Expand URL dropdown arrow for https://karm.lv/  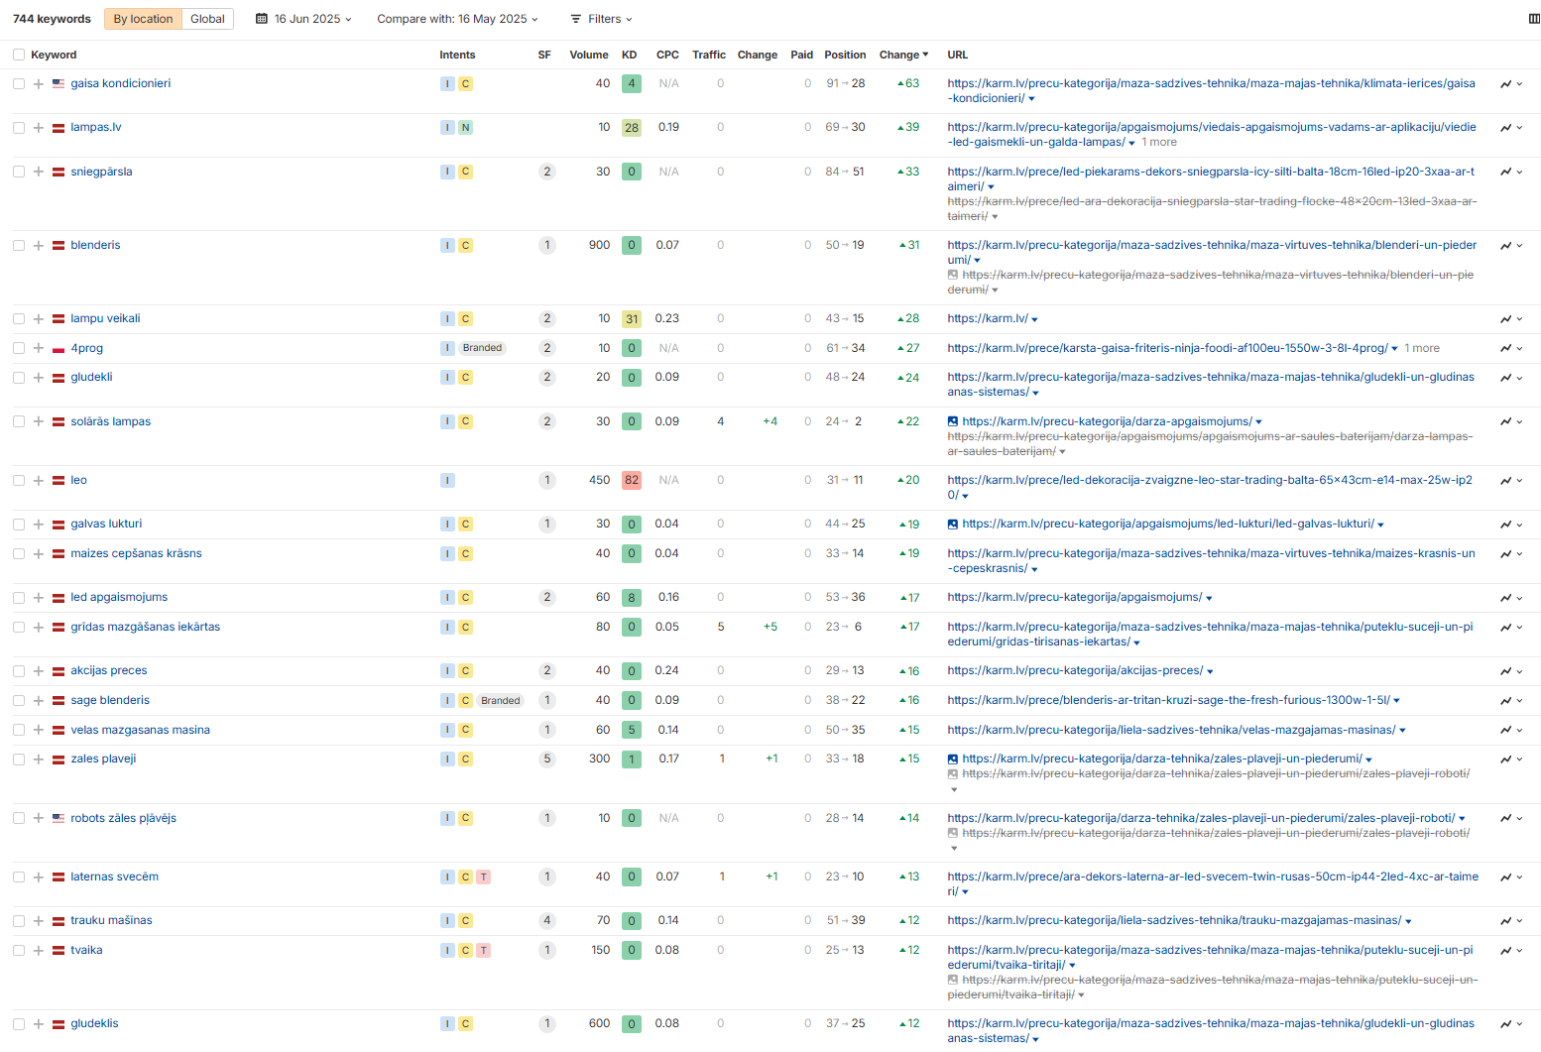[1035, 319]
